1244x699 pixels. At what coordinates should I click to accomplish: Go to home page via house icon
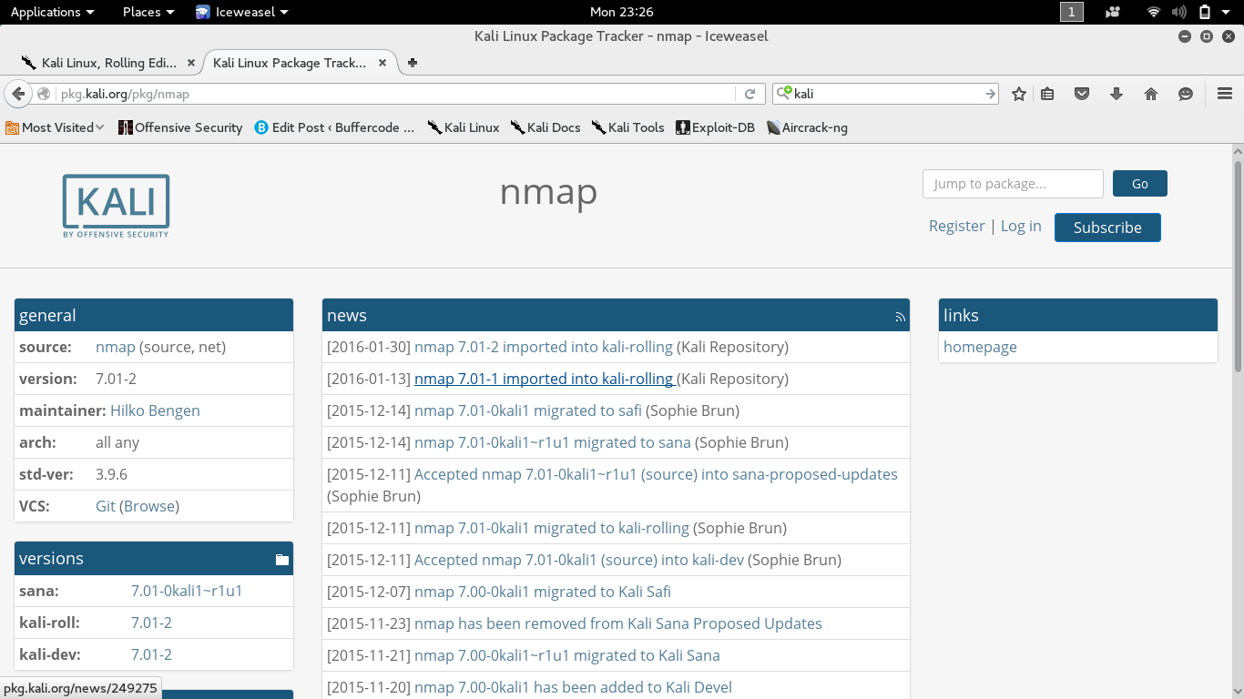1151,94
